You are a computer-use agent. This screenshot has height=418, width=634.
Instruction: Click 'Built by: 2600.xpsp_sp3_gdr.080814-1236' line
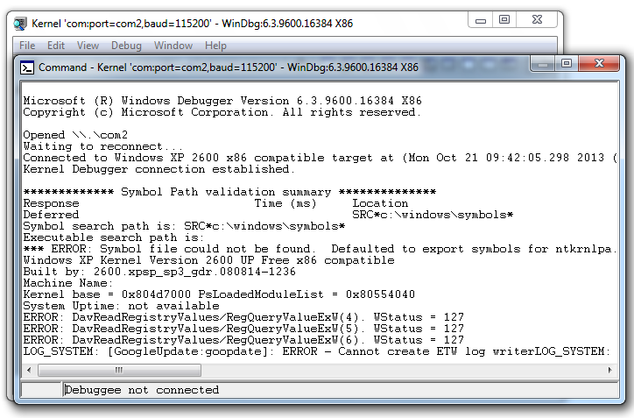pos(159,271)
